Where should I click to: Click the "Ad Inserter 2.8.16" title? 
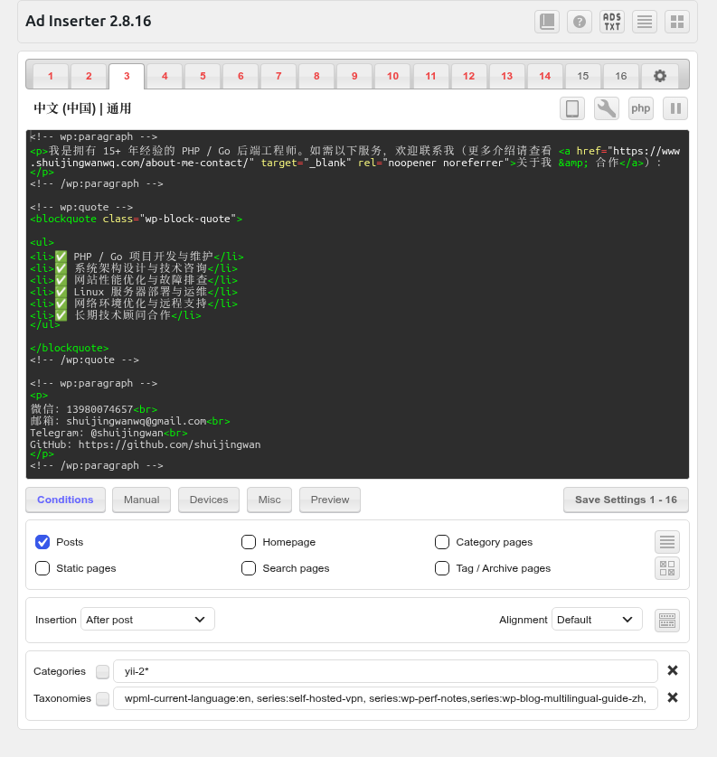point(89,22)
